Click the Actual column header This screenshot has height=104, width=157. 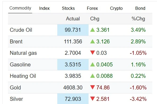pos(73,19)
